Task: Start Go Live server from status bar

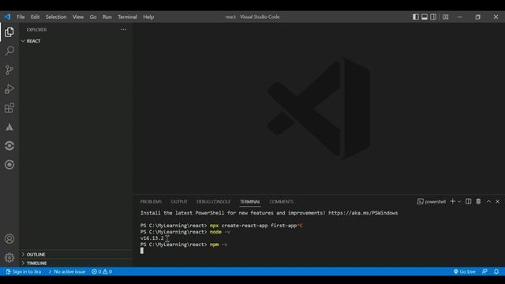Action: pos(465,271)
